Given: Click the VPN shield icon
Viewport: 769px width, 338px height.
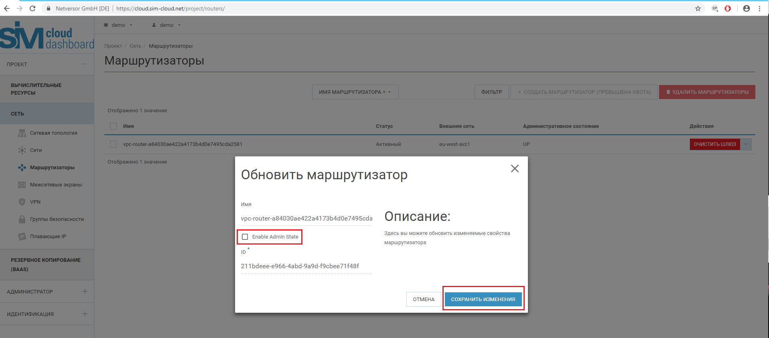Looking at the screenshot, I should (22, 202).
